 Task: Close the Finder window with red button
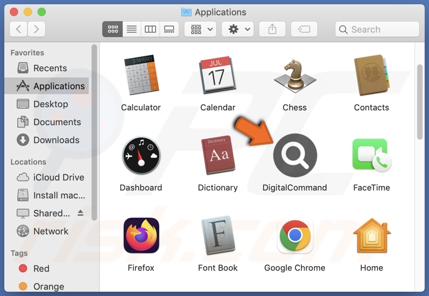(x=14, y=12)
